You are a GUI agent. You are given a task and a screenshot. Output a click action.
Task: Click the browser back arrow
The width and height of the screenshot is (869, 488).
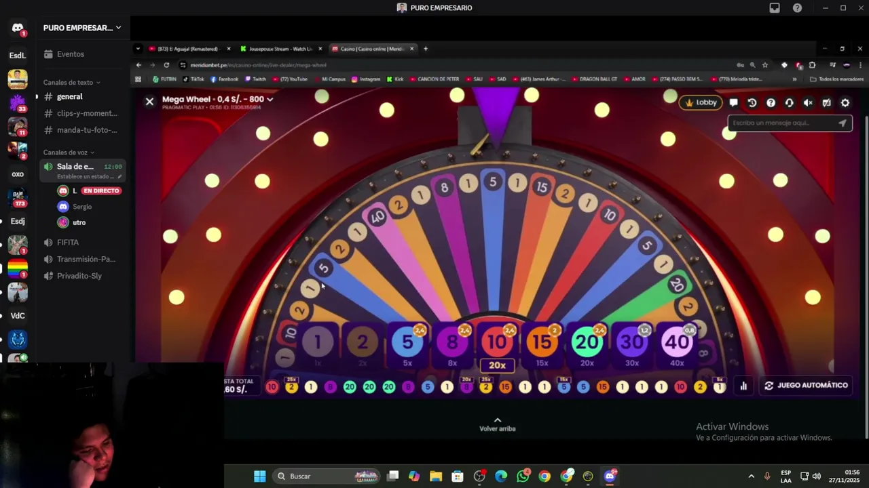138,65
